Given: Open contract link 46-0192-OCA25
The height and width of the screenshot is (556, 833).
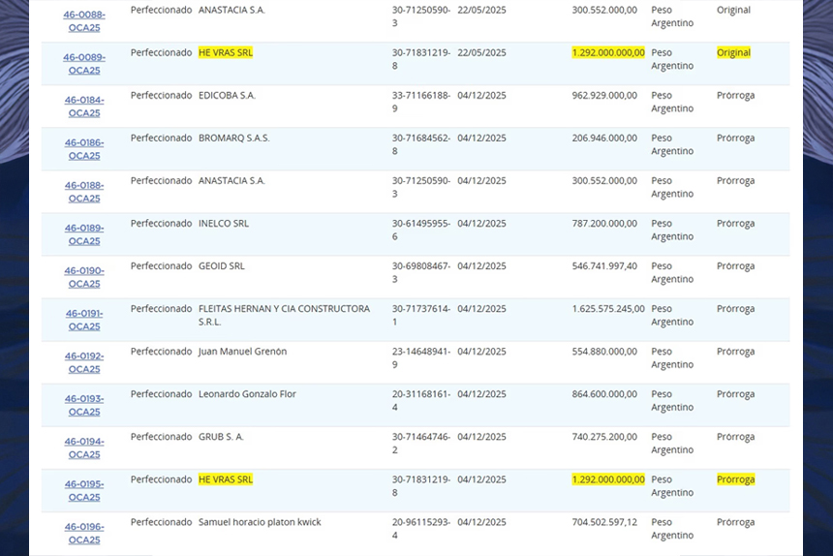Looking at the screenshot, I should point(84,362).
